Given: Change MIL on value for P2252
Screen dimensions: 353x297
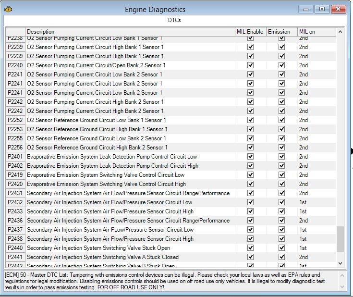Looking at the screenshot, I should [x=316, y=120].
